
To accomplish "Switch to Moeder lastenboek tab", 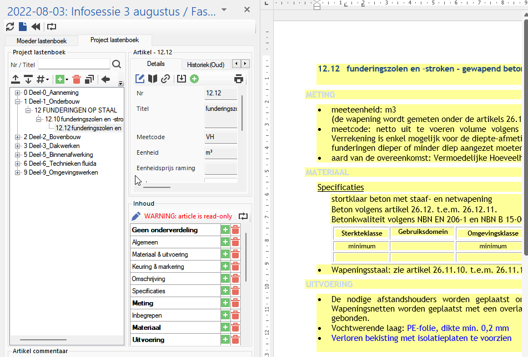I will [x=42, y=41].
